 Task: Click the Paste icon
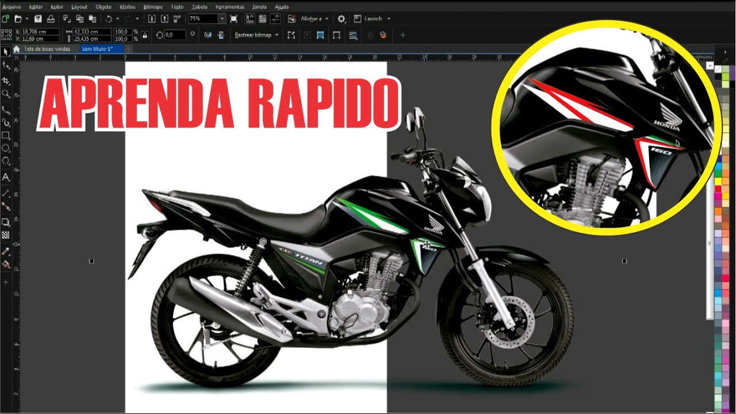click(92, 19)
